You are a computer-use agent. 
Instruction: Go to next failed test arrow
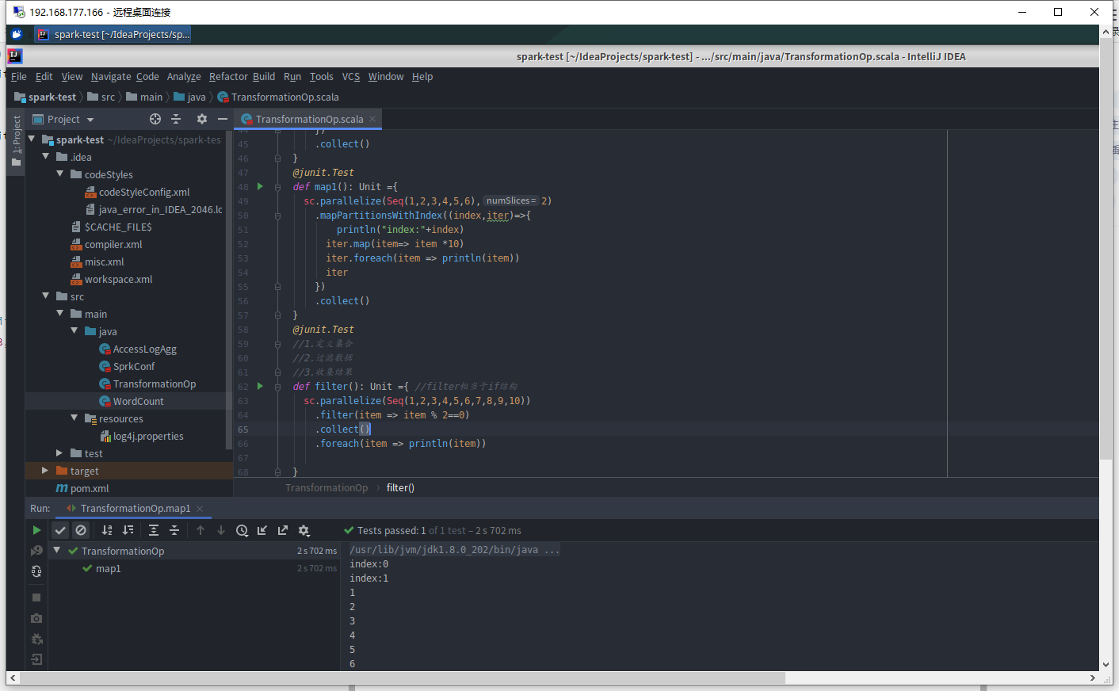pos(221,530)
